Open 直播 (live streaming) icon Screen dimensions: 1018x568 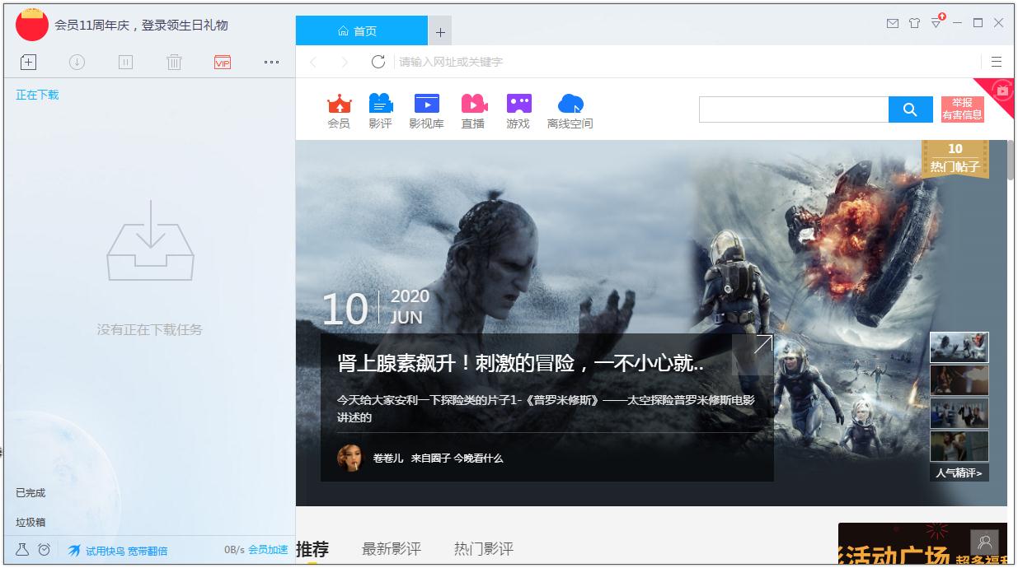473,109
